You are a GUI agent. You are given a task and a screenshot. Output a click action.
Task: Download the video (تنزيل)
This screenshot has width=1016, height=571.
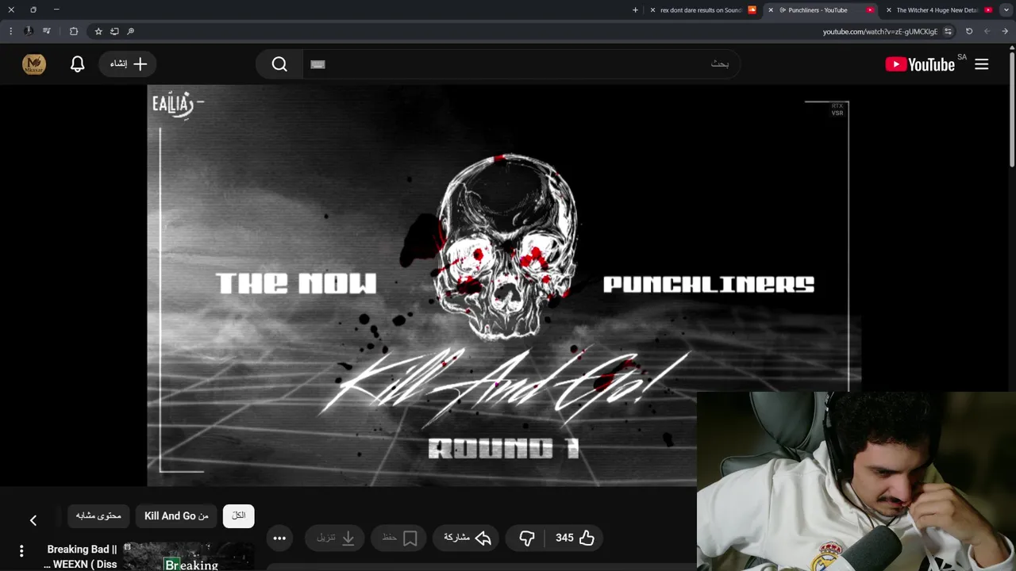click(335, 538)
